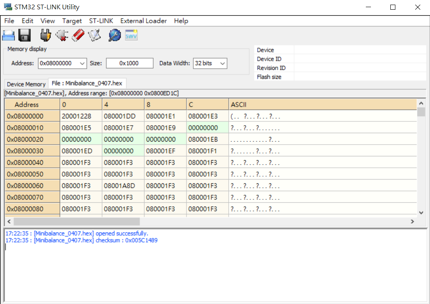430x304 pixels.
Task: Expand the Data Width 32 bits dropdown
Action: 223,63
